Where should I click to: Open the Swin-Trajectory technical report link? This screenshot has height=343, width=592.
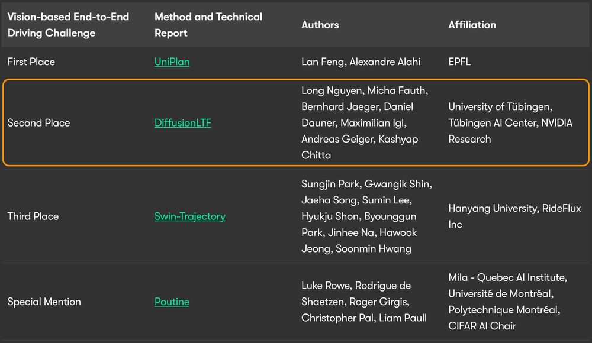tap(190, 216)
